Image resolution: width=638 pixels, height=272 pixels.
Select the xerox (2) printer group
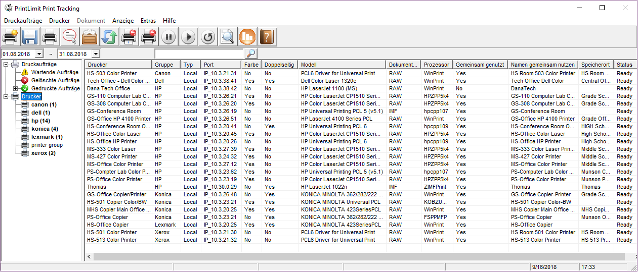pyautogui.click(x=44, y=153)
